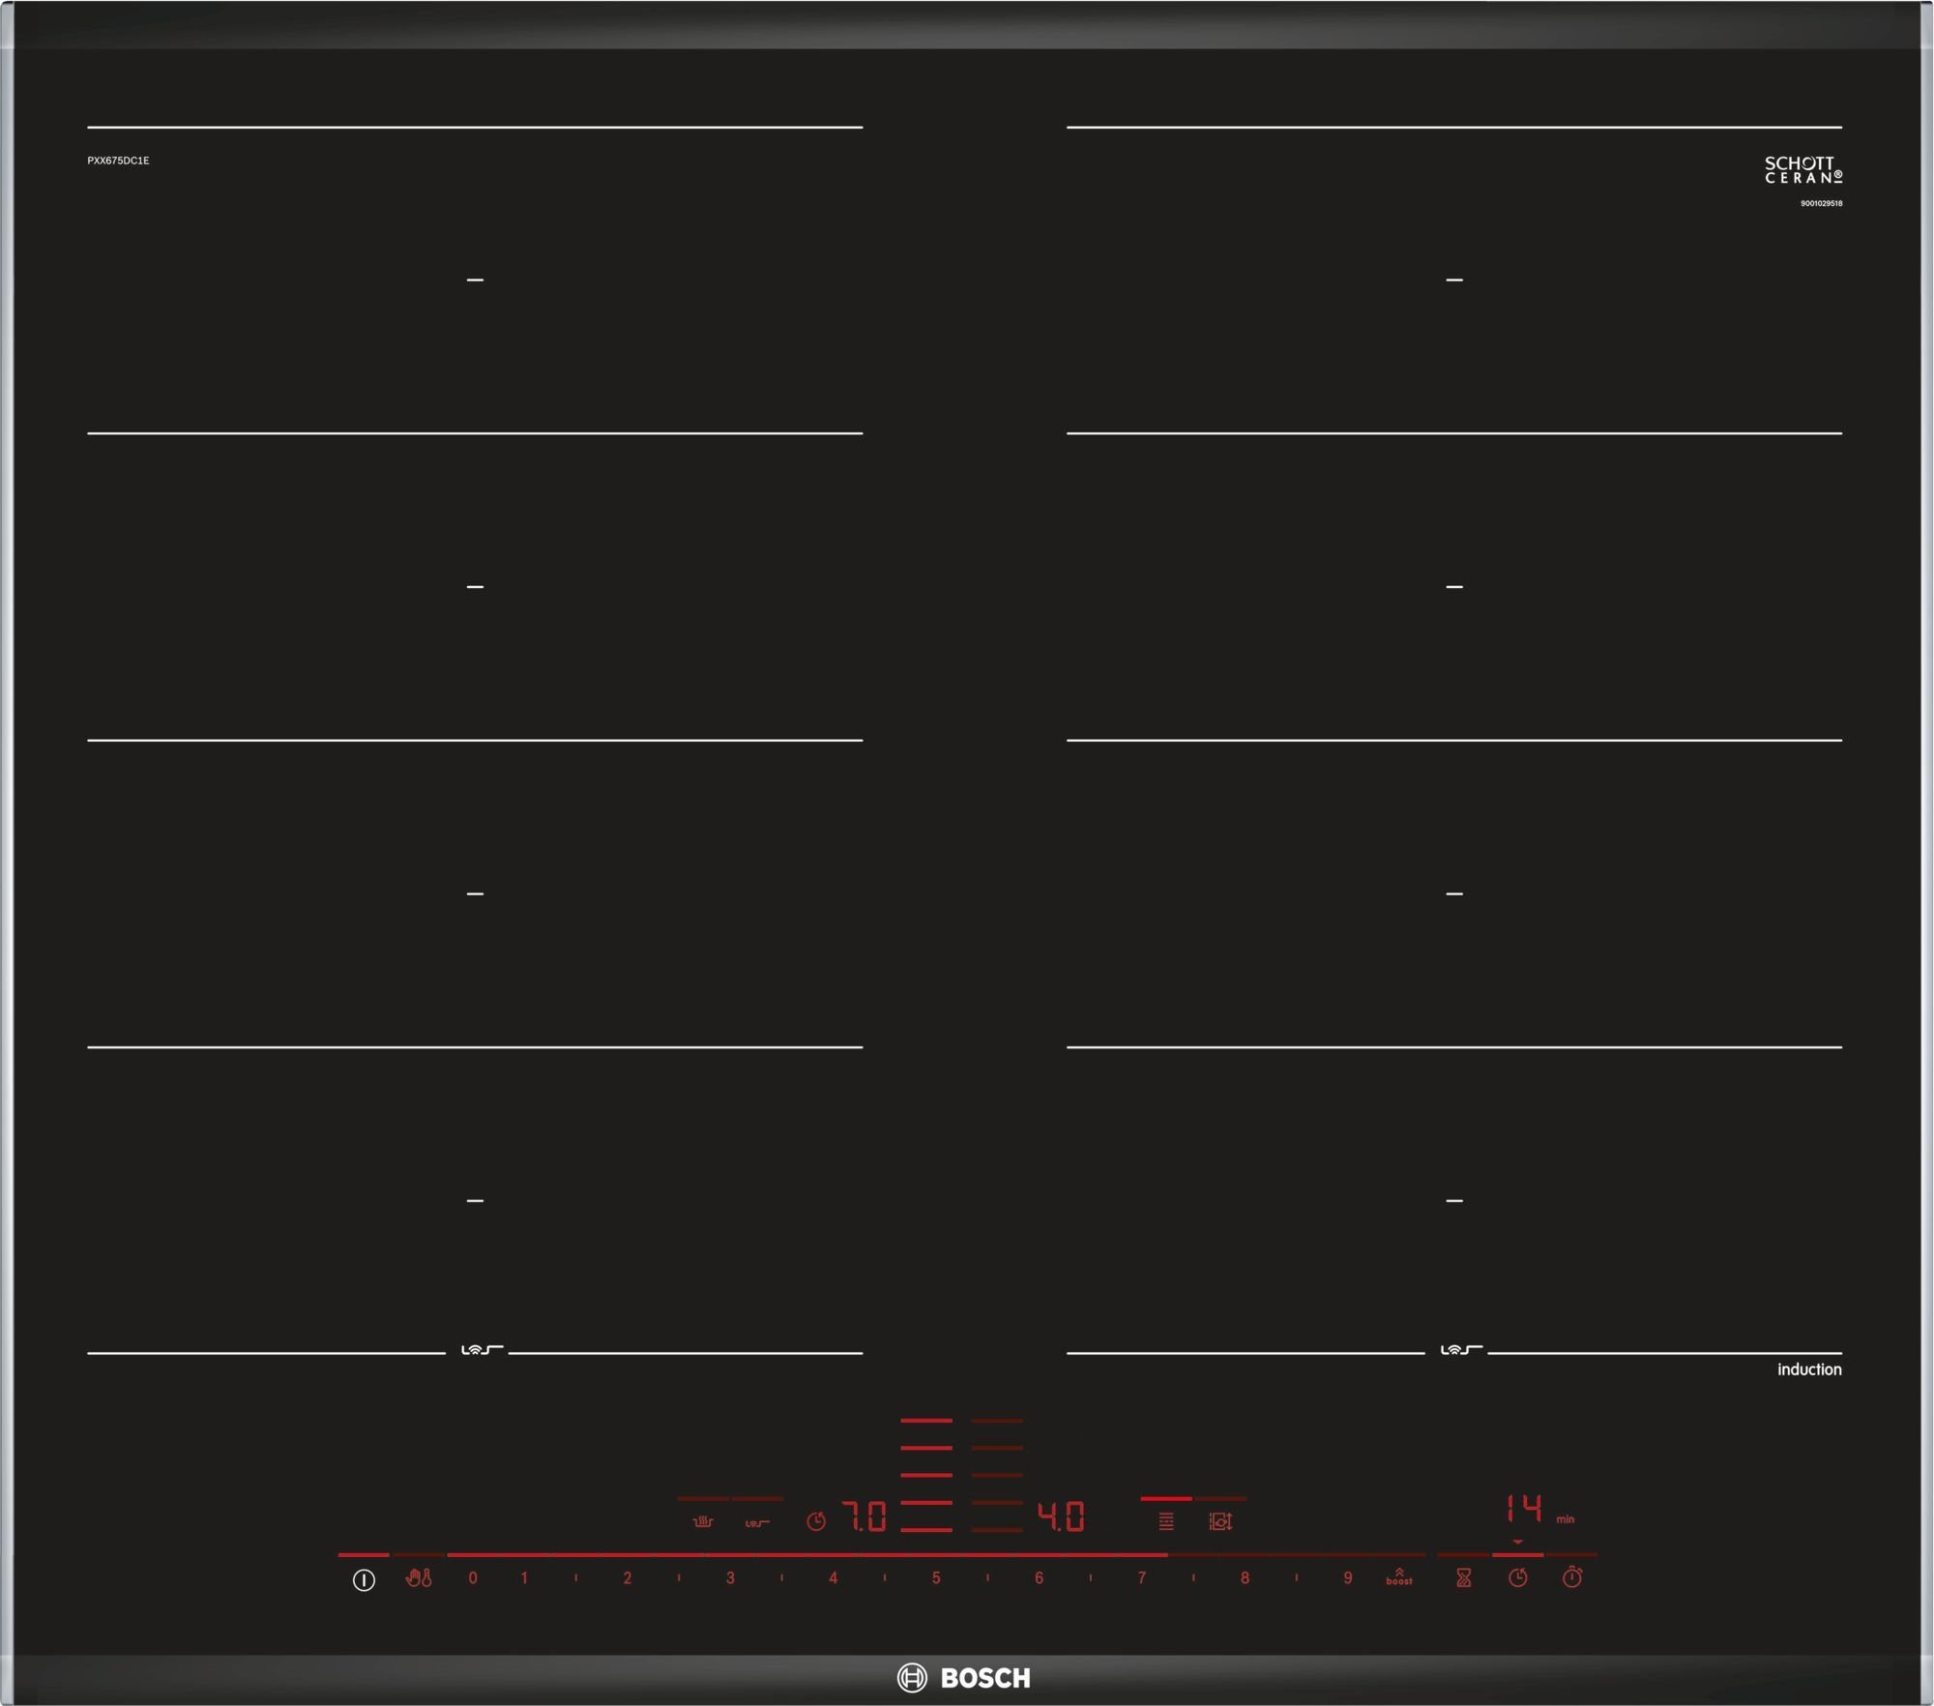Enable the boost power function
Viewport: 1934px width, 1706px height.
point(1398,1578)
